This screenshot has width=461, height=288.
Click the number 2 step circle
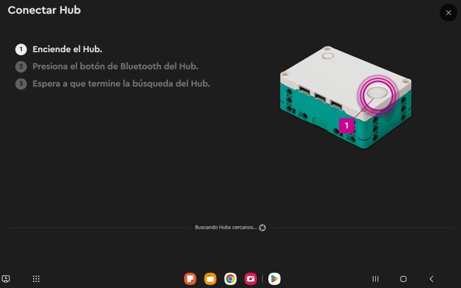[x=21, y=67]
